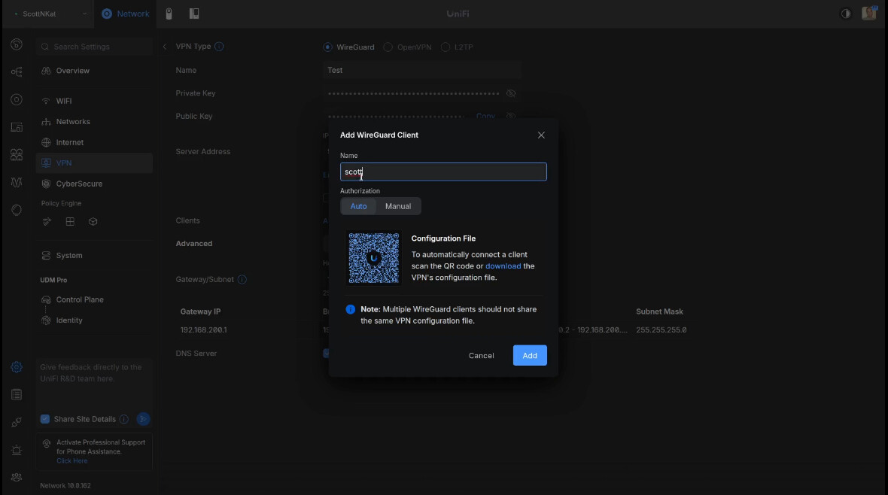
Task: Click the VPN Type info icon
Action: pos(219,46)
